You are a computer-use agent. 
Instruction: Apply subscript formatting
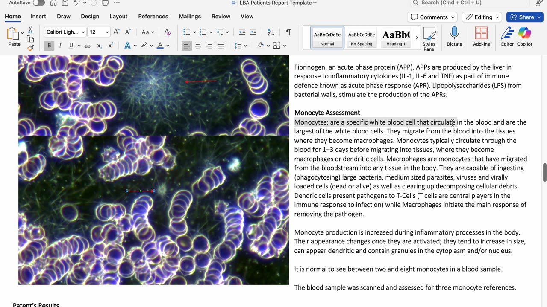(99, 46)
